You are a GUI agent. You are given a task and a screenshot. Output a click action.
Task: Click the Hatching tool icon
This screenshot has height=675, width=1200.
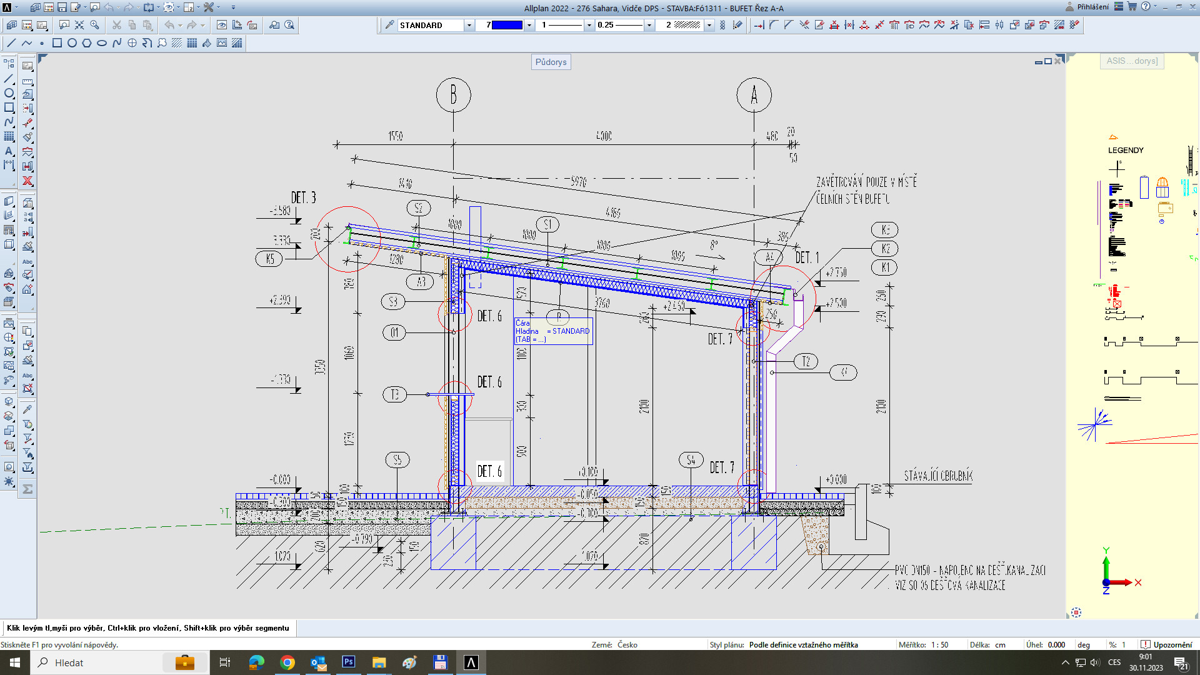(x=177, y=43)
